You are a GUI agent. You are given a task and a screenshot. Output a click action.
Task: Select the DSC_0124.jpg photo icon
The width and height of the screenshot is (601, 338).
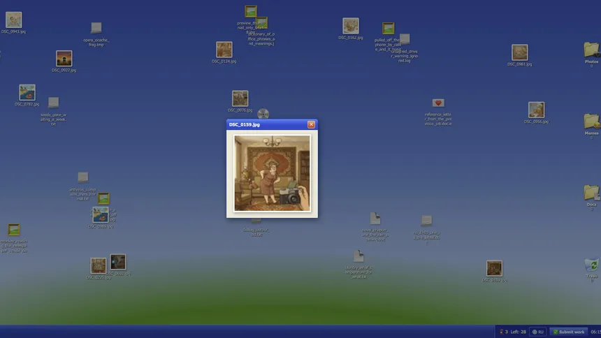(x=224, y=50)
